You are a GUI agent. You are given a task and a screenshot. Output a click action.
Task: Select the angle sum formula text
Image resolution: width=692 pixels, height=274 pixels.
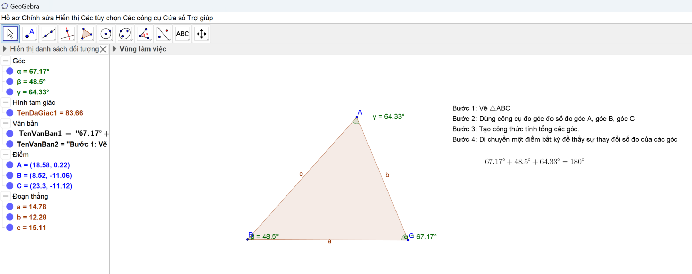pos(534,162)
